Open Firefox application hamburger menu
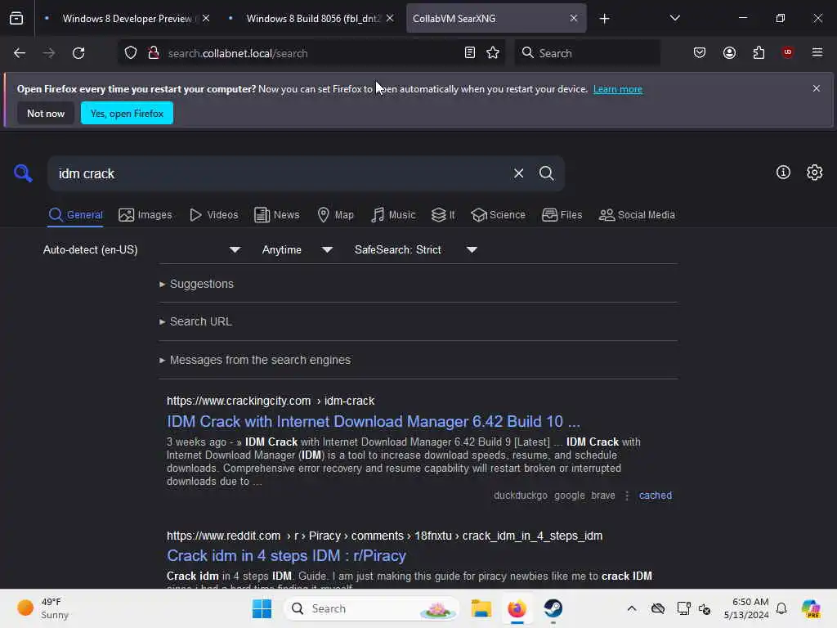The height and width of the screenshot is (628, 837). coord(817,52)
